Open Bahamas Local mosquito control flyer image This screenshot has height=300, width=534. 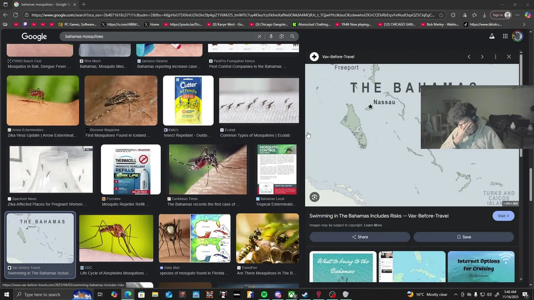click(x=277, y=170)
